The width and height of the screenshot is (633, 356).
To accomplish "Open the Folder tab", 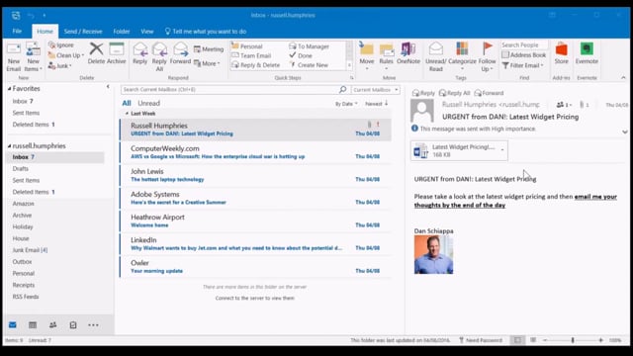I will 121,31.
